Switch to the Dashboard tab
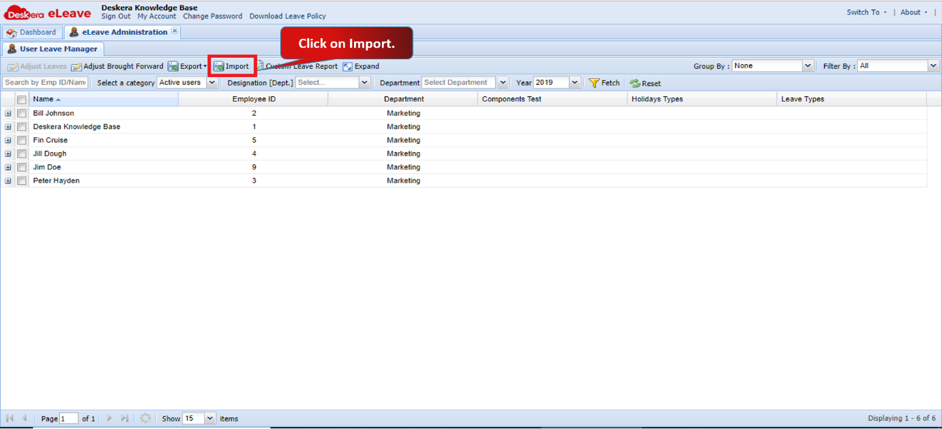This screenshot has width=942, height=429. [31, 32]
